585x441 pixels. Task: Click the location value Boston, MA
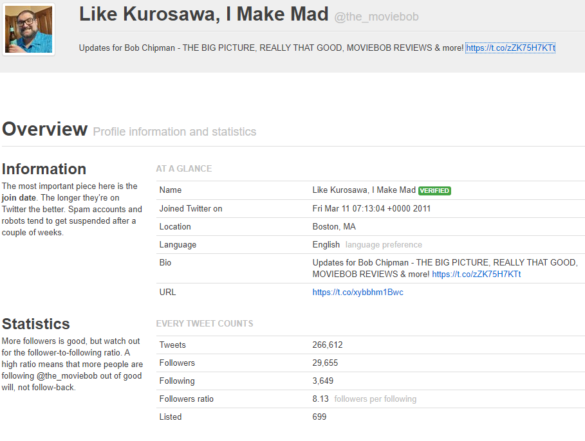click(x=334, y=227)
